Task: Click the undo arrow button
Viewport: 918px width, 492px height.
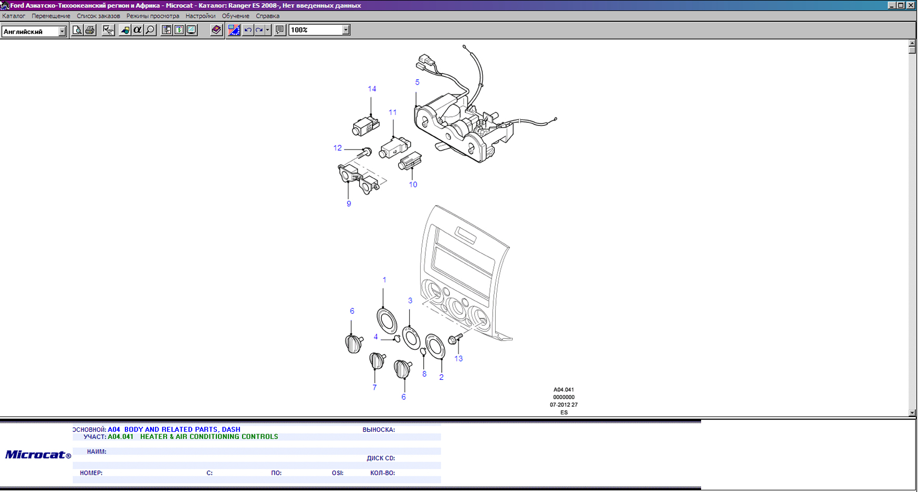Action: tap(248, 30)
